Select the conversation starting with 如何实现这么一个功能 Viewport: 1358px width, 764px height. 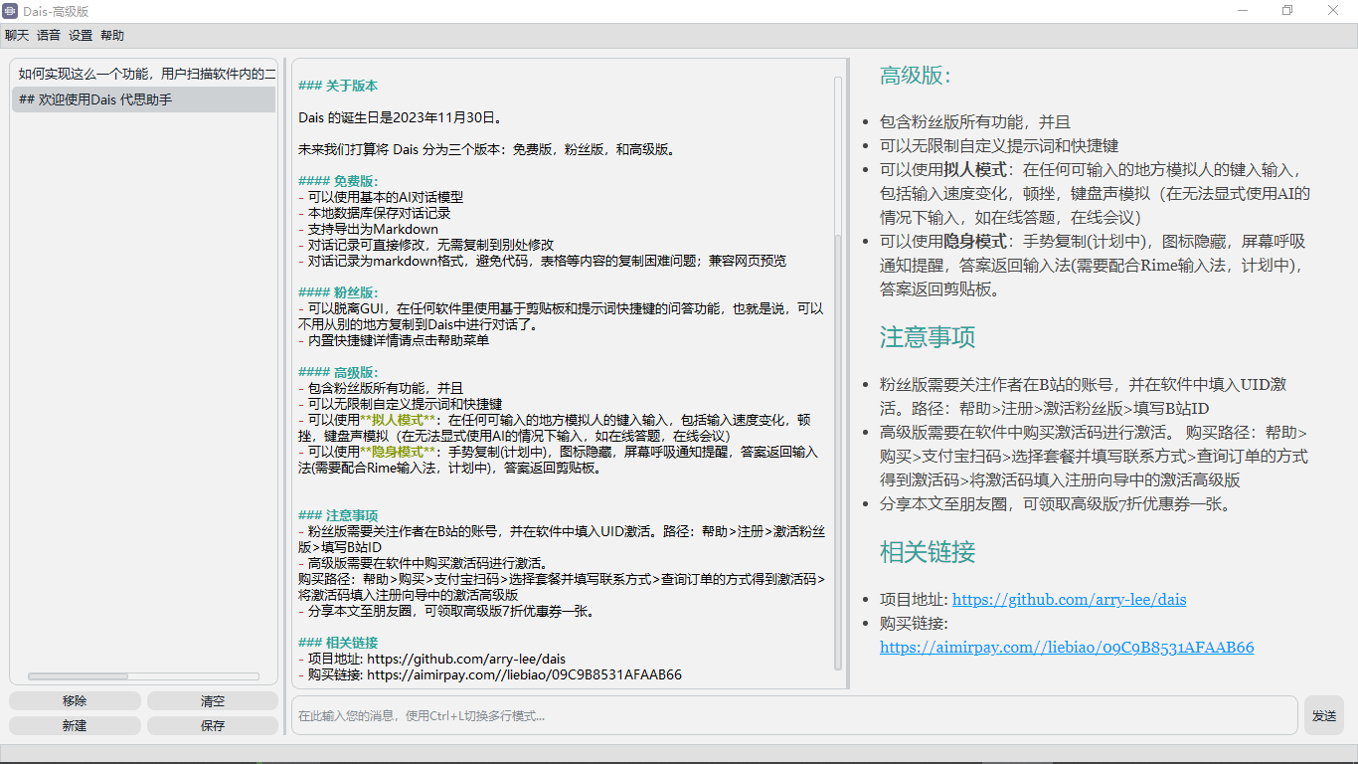(144, 74)
